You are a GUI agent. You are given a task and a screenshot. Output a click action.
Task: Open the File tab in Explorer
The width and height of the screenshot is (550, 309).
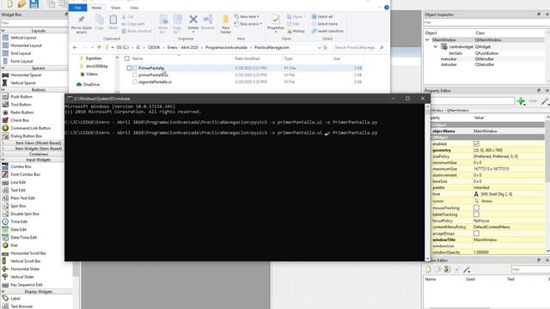[78, 8]
